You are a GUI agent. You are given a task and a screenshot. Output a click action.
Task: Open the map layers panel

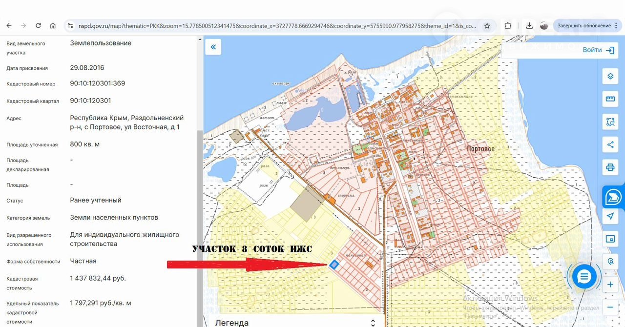click(610, 77)
